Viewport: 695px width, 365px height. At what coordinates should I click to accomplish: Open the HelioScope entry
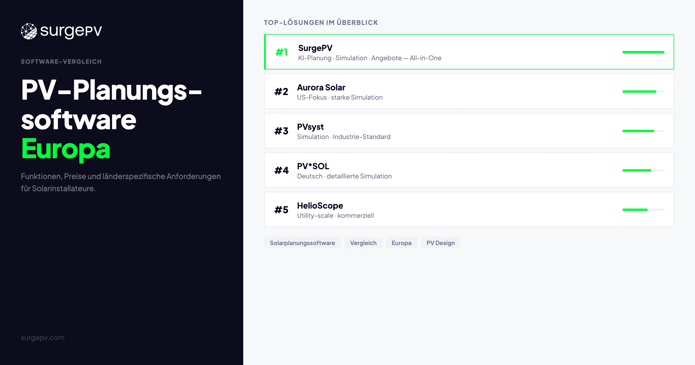[x=320, y=206]
